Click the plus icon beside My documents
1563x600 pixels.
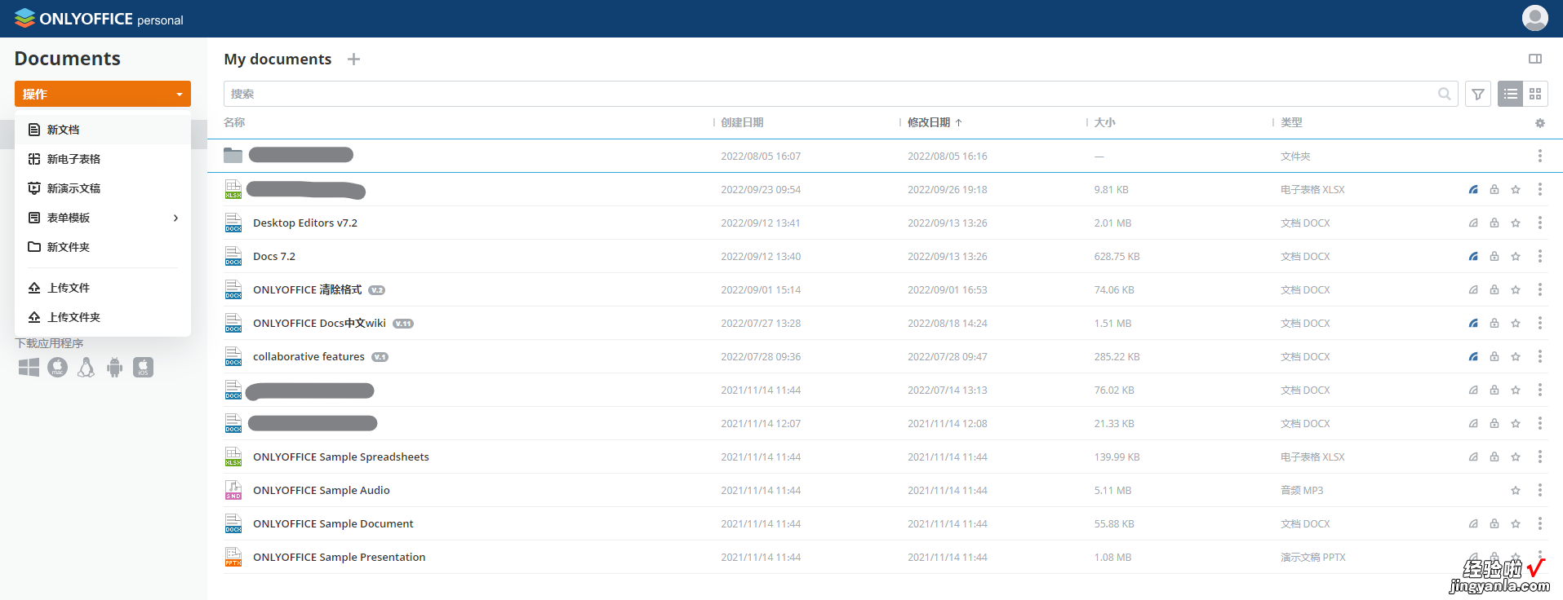pyautogui.click(x=353, y=59)
